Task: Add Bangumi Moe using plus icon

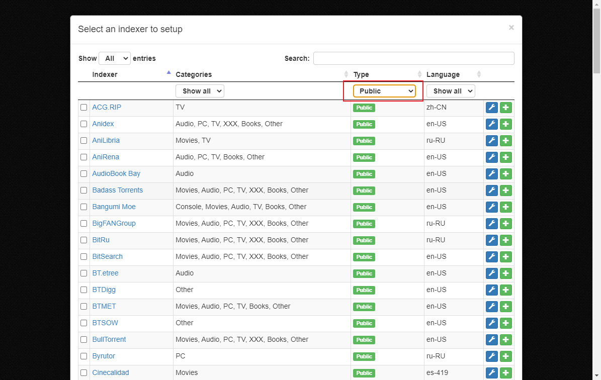Action: point(506,207)
